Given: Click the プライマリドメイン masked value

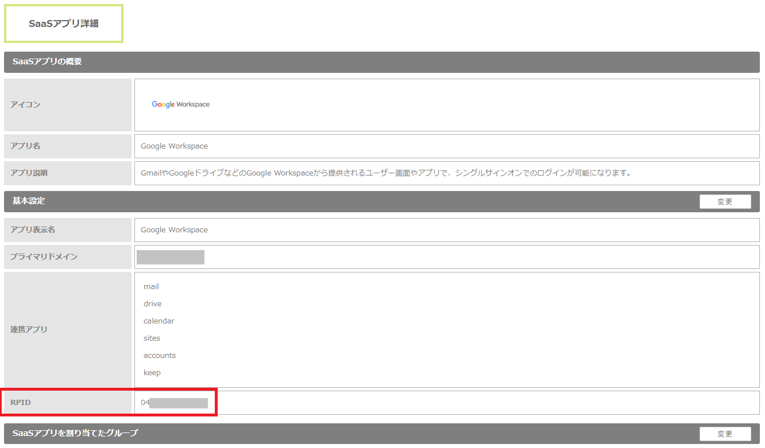Looking at the screenshot, I should (171, 257).
